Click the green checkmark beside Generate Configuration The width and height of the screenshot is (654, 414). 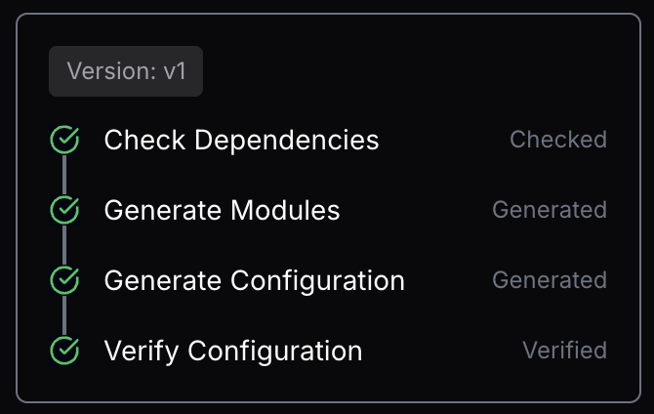pos(64,280)
